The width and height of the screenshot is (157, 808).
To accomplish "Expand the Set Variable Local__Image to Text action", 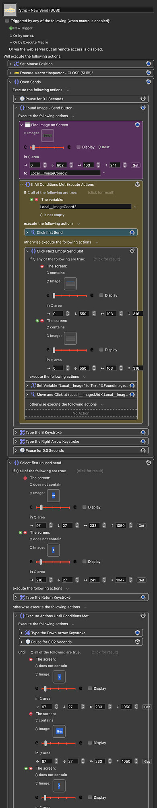I will (27, 385).
